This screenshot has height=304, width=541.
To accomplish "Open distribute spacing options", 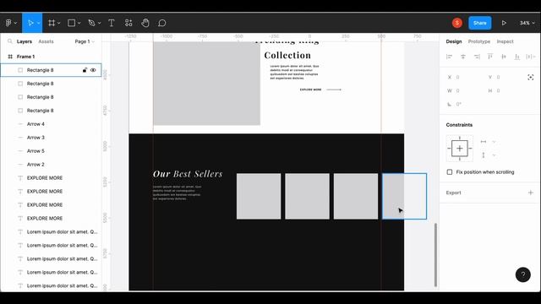I will 530,57.
